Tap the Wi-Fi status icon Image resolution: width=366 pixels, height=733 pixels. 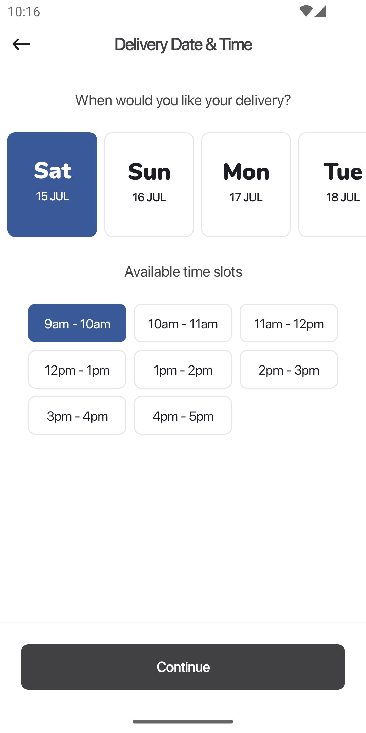(x=306, y=11)
